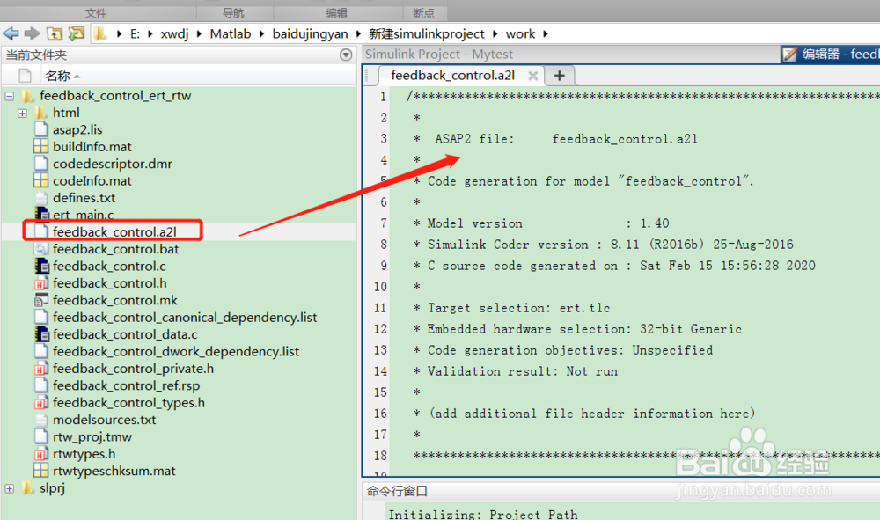Click the forward navigation arrow
The width and height of the screenshot is (880, 520).
click(x=32, y=33)
